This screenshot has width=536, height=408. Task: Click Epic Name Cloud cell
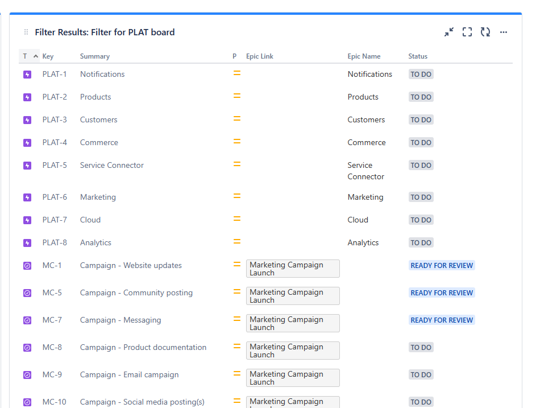point(358,220)
